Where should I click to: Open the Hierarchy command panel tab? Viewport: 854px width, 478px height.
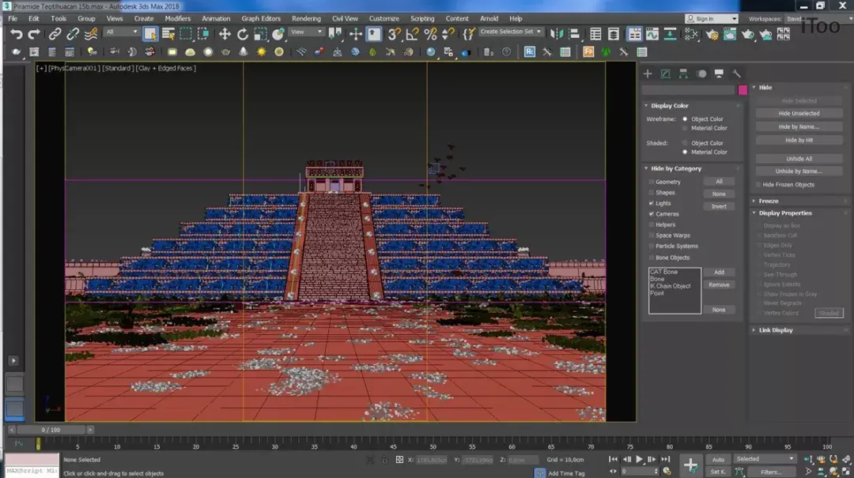coord(683,73)
